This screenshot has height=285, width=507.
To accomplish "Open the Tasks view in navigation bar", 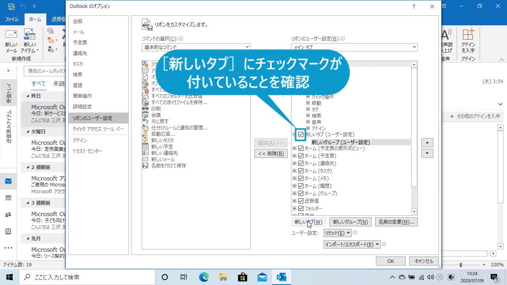I will click(x=8, y=231).
